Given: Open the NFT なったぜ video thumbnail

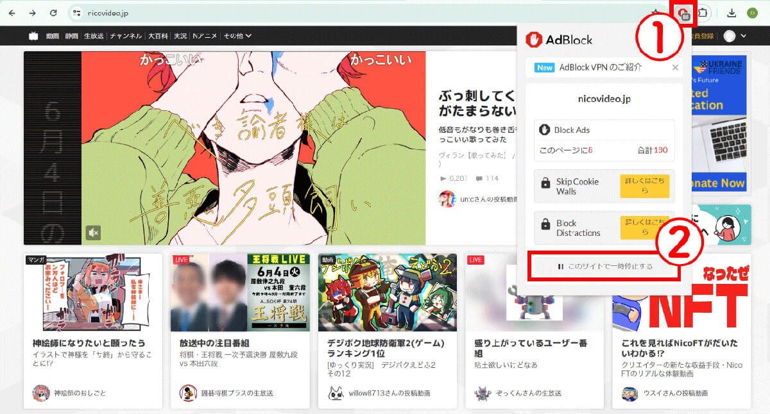Looking at the screenshot, I should tap(681, 292).
